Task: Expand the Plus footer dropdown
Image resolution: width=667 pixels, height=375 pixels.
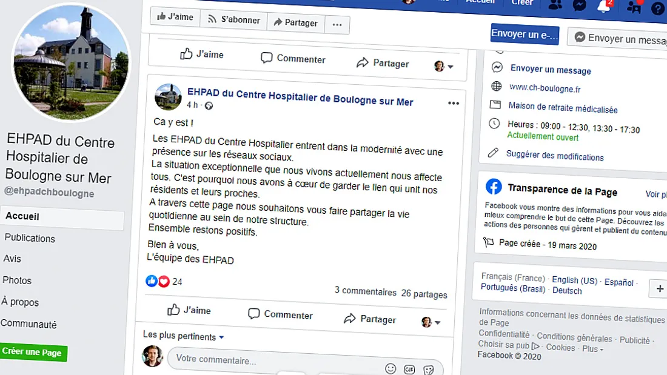Action: 592,348
